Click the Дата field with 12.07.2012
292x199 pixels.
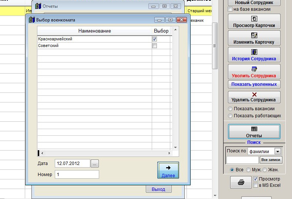(x=73, y=163)
